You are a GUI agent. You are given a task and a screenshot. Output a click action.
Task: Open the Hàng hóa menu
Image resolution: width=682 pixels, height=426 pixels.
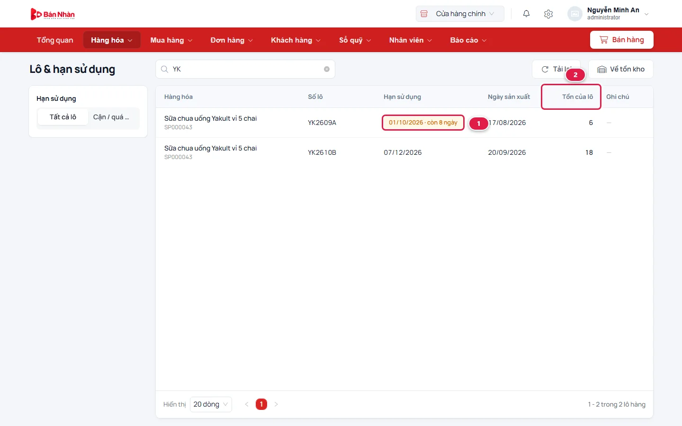[112, 40]
